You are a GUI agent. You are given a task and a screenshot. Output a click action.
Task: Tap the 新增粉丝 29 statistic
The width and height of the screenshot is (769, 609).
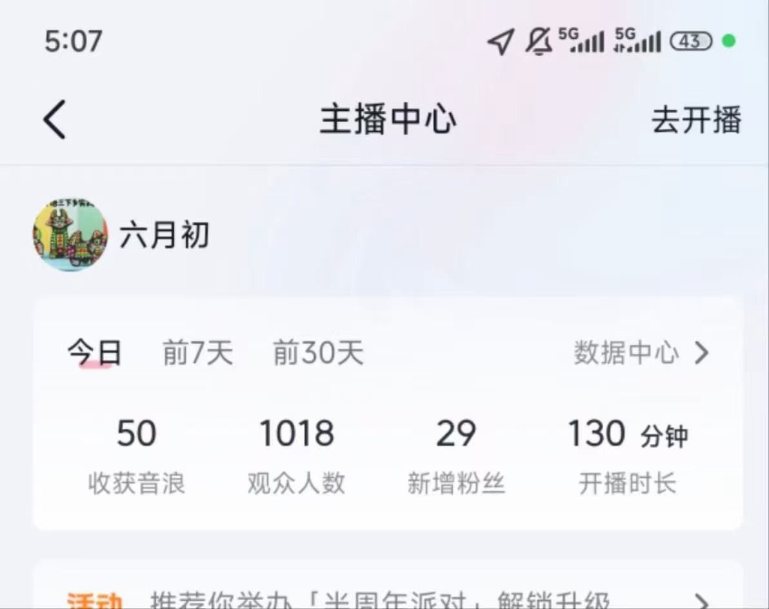[x=456, y=455]
